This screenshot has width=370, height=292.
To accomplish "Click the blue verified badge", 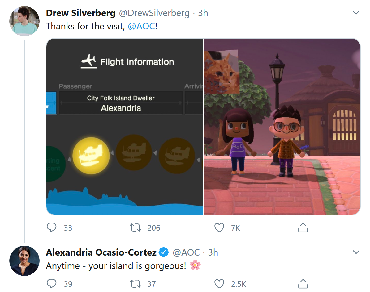I will (164, 252).
